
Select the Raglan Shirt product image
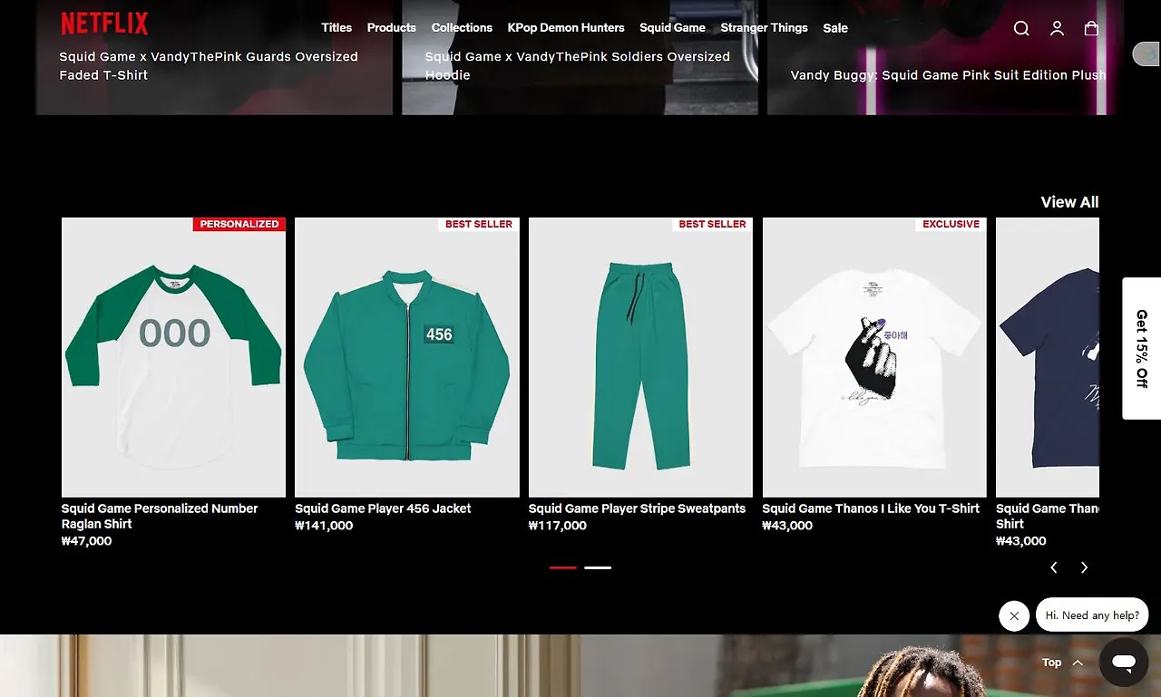173,357
